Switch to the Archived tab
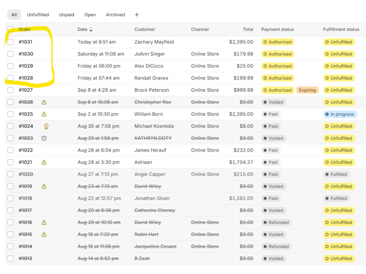Image resolution: width=366 pixels, height=274 pixels. point(116,15)
